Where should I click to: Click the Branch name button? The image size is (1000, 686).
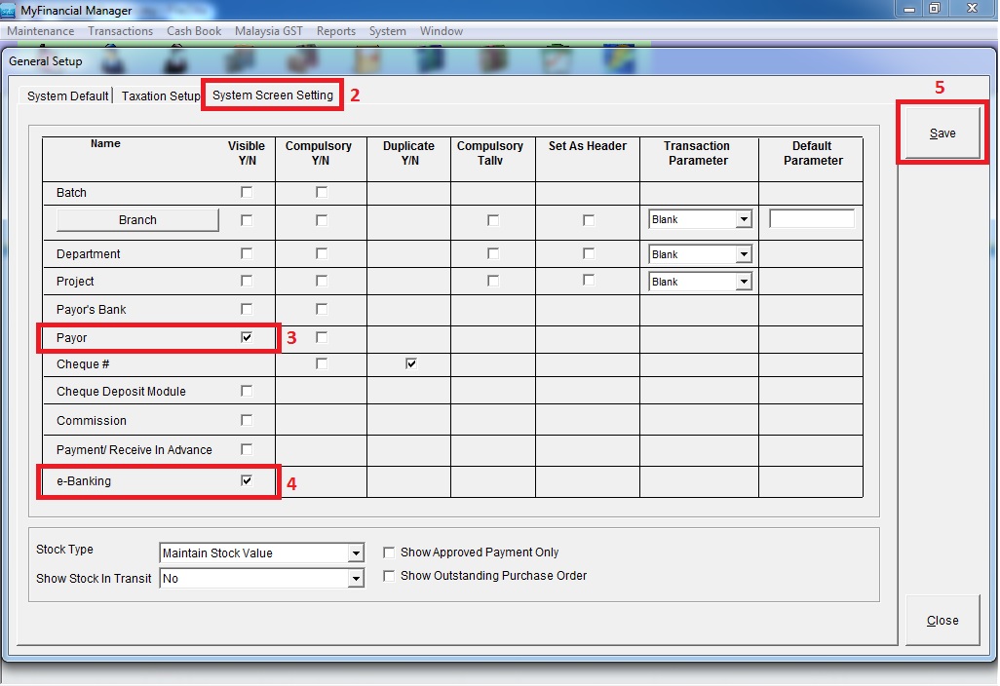[137, 220]
